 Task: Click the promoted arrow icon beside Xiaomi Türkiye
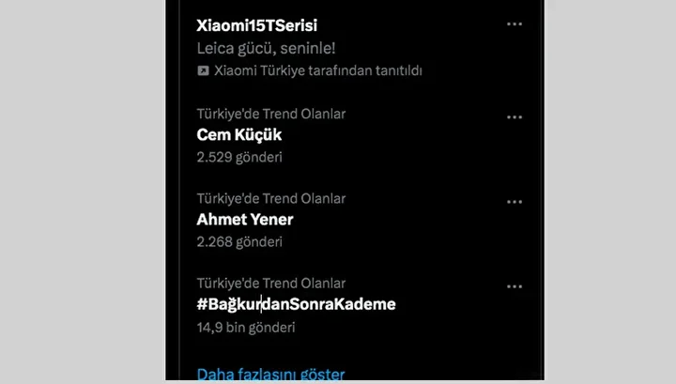pyautogui.click(x=203, y=70)
